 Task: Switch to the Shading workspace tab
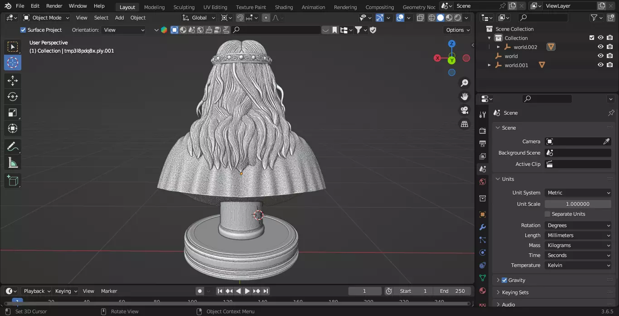click(x=284, y=7)
